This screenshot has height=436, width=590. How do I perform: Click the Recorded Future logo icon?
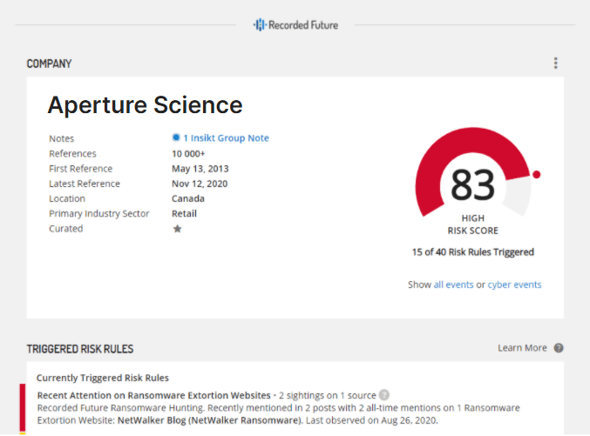click(259, 25)
